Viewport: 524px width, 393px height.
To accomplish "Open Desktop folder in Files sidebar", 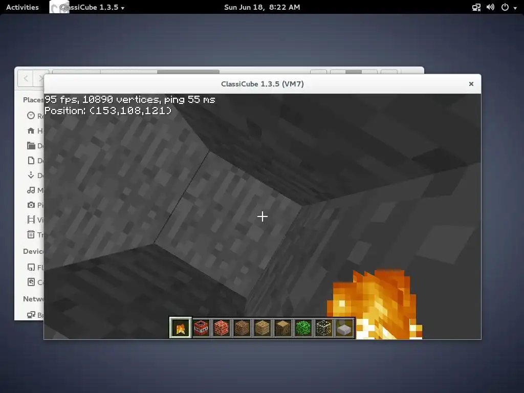I will coord(35,145).
